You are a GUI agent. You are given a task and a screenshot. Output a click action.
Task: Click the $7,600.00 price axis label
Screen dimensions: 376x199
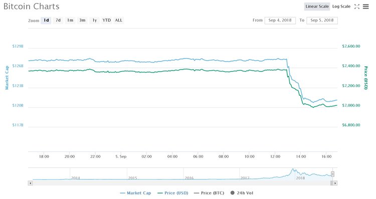351,46
